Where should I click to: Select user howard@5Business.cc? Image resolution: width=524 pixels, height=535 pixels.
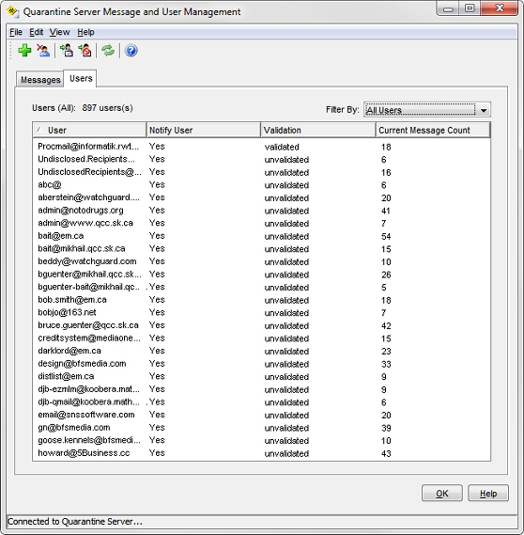(x=262, y=453)
